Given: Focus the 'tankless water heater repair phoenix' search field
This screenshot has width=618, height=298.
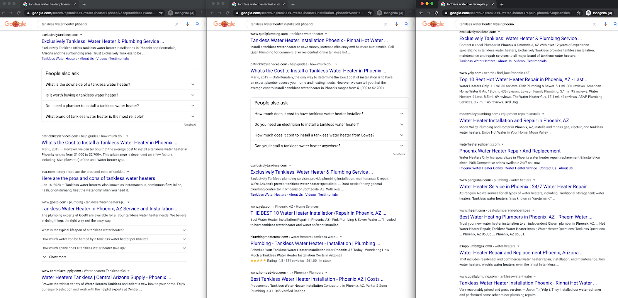Looking at the screenshot, I should (x=524, y=24).
